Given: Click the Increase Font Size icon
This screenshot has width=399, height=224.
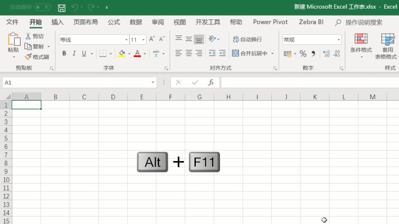Looking at the screenshot, I should click(152, 39).
